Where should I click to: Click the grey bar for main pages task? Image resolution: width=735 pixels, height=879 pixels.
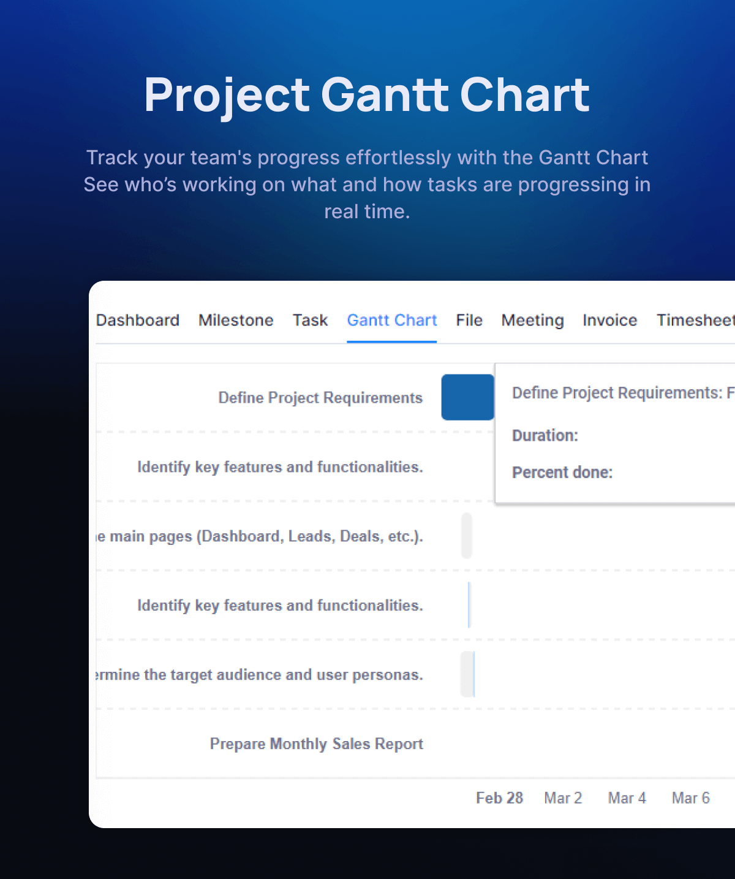coord(467,536)
